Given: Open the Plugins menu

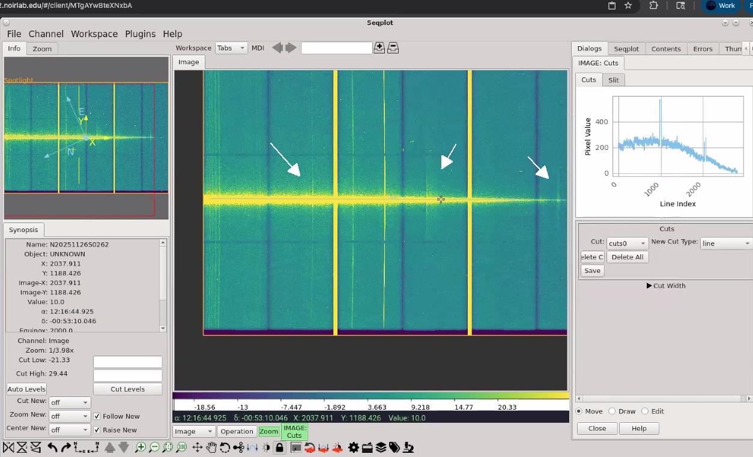Looking at the screenshot, I should tap(140, 34).
